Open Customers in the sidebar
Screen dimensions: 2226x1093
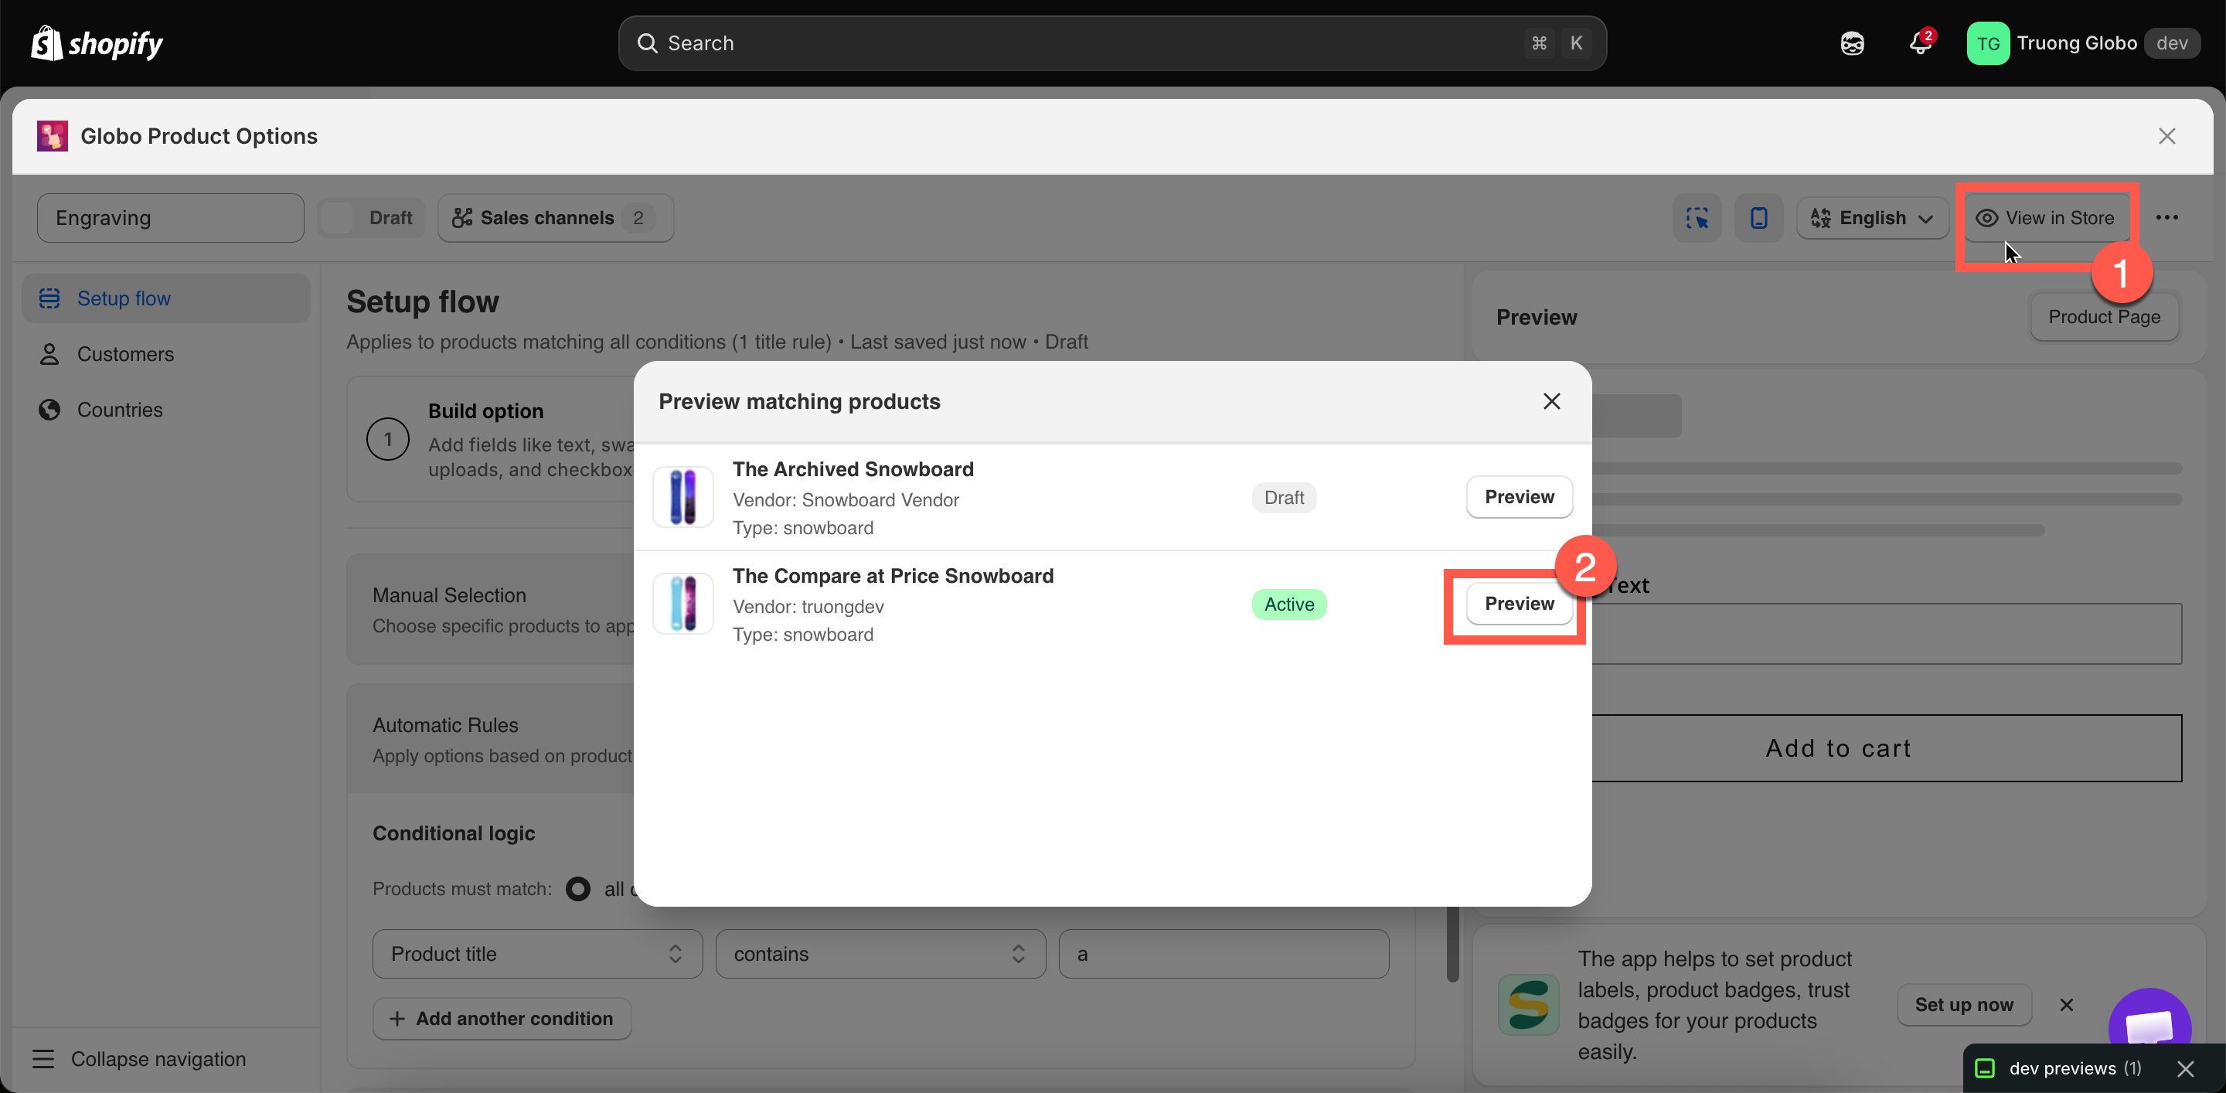(166, 354)
